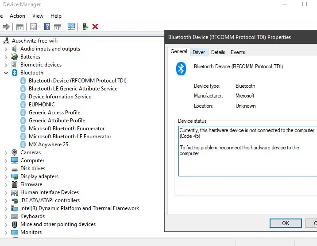
Task: Click the IDE ATA/ATAPI controllers icon
Action: pyautogui.click(x=15, y=200)
